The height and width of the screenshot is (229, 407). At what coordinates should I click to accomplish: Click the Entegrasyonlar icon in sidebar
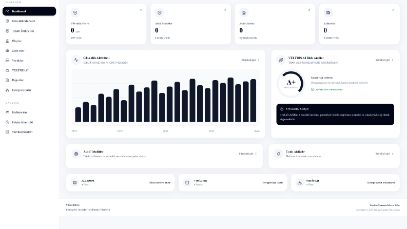tap(7, 90)
